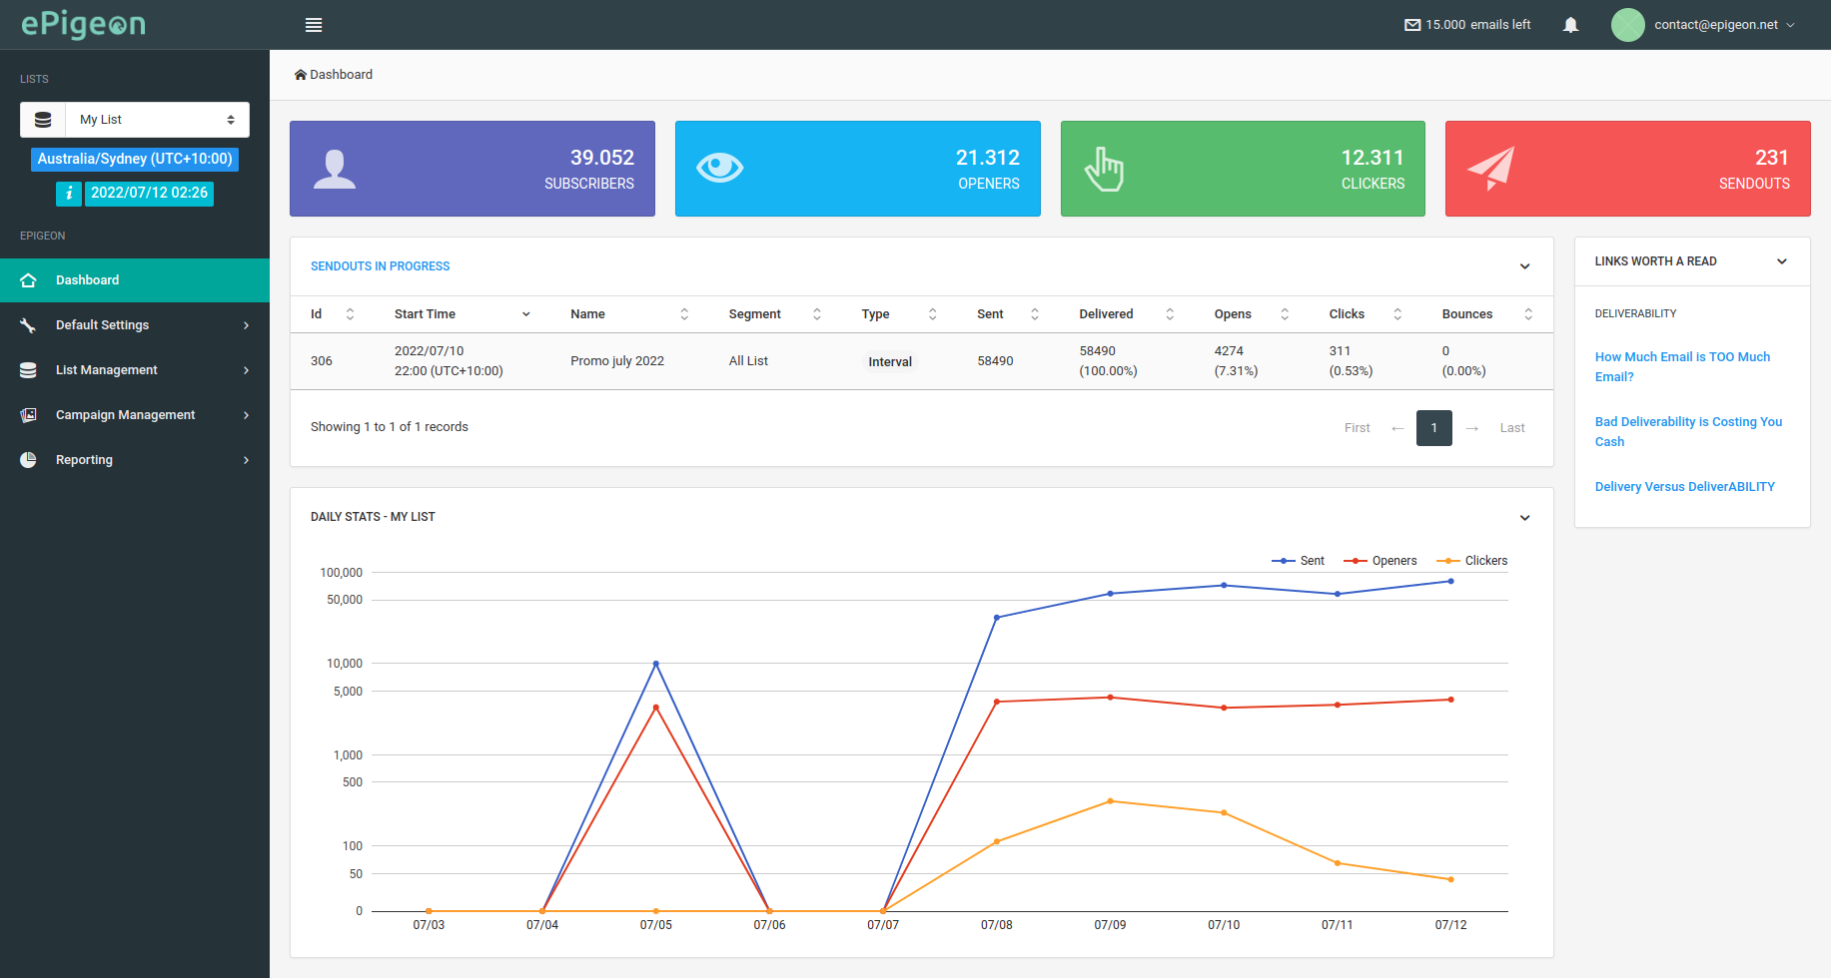Click the hamburger menu icon in top bar
Image resolution: width=1831 pixels, height=978 pixels.
click(314, 24)
